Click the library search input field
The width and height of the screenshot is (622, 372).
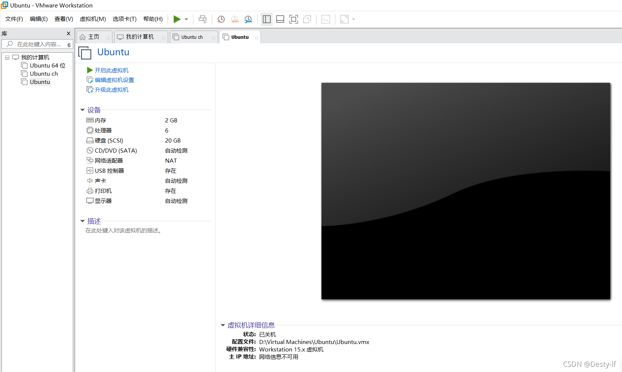(37, 44)
